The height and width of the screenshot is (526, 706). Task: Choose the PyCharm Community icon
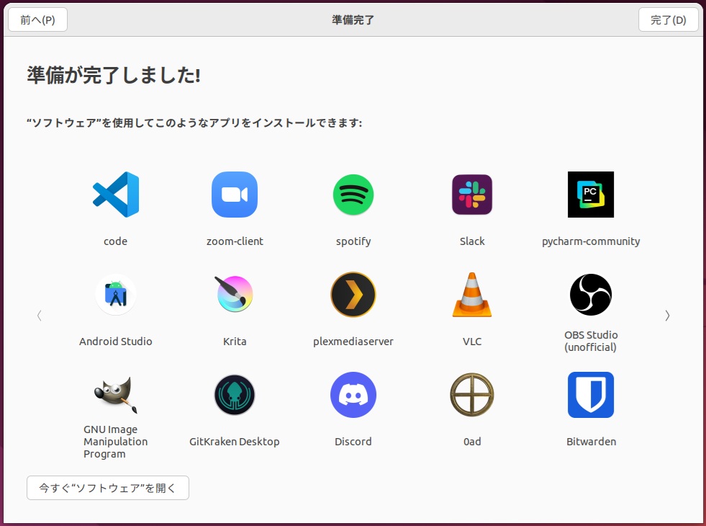click(x=591, y=195)
